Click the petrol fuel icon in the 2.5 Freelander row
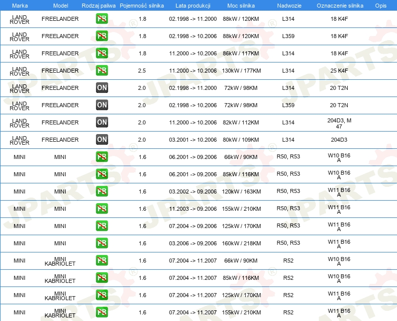 (102, 71)
